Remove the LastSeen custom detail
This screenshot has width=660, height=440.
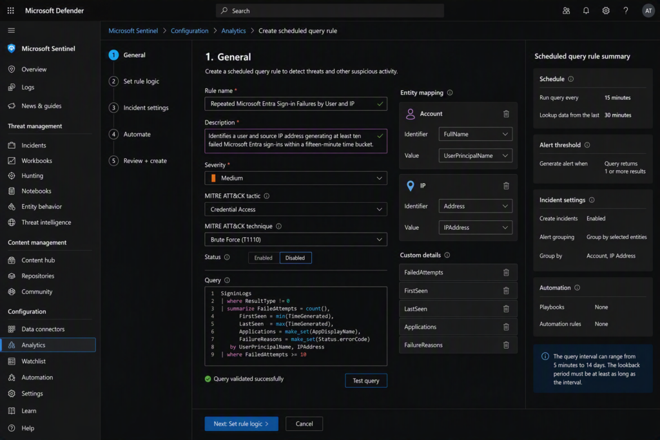pyautogui.click(x=506, y=309)
